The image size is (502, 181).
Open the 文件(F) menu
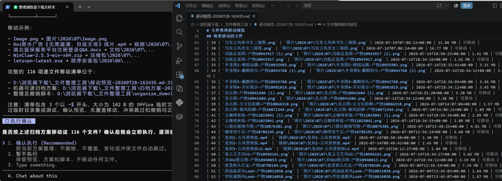pyautogui.click(x=191, y=6)
